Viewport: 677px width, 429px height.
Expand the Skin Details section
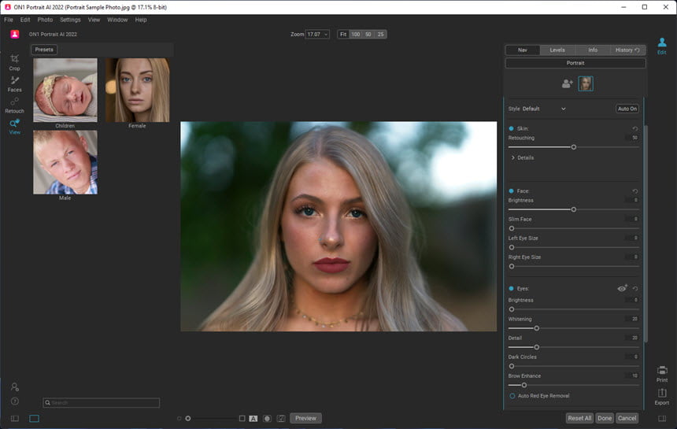point(523,157)
